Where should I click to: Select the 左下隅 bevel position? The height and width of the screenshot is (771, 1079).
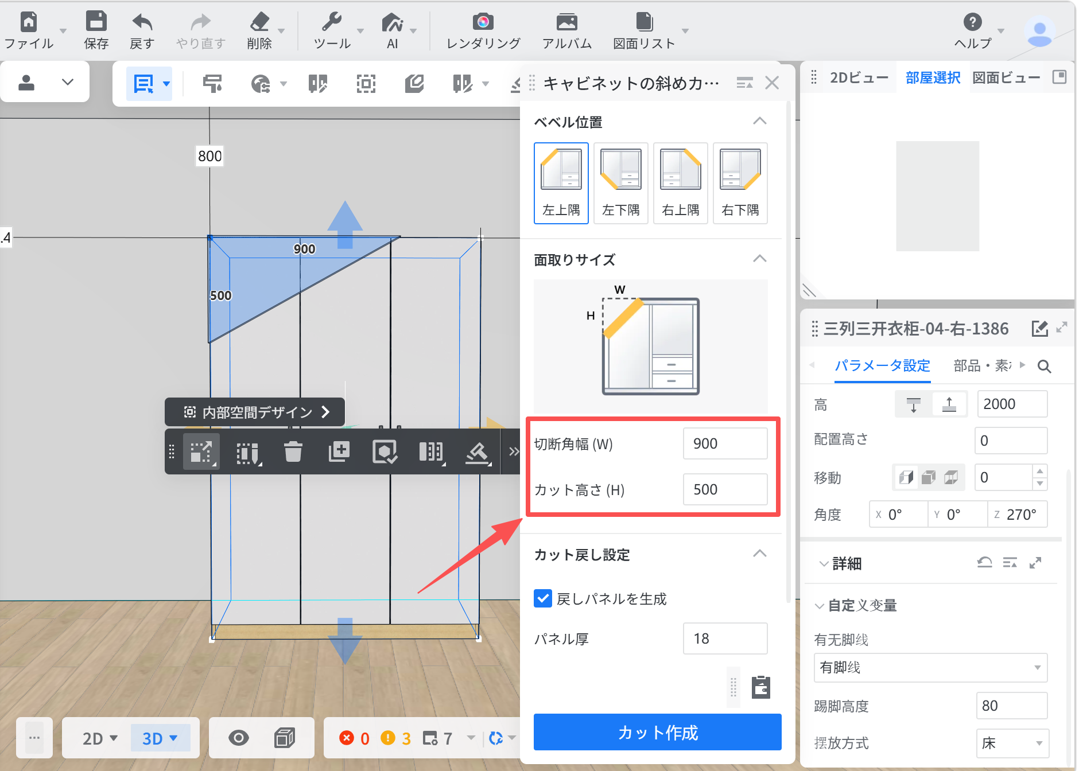[x=621, y=183]
